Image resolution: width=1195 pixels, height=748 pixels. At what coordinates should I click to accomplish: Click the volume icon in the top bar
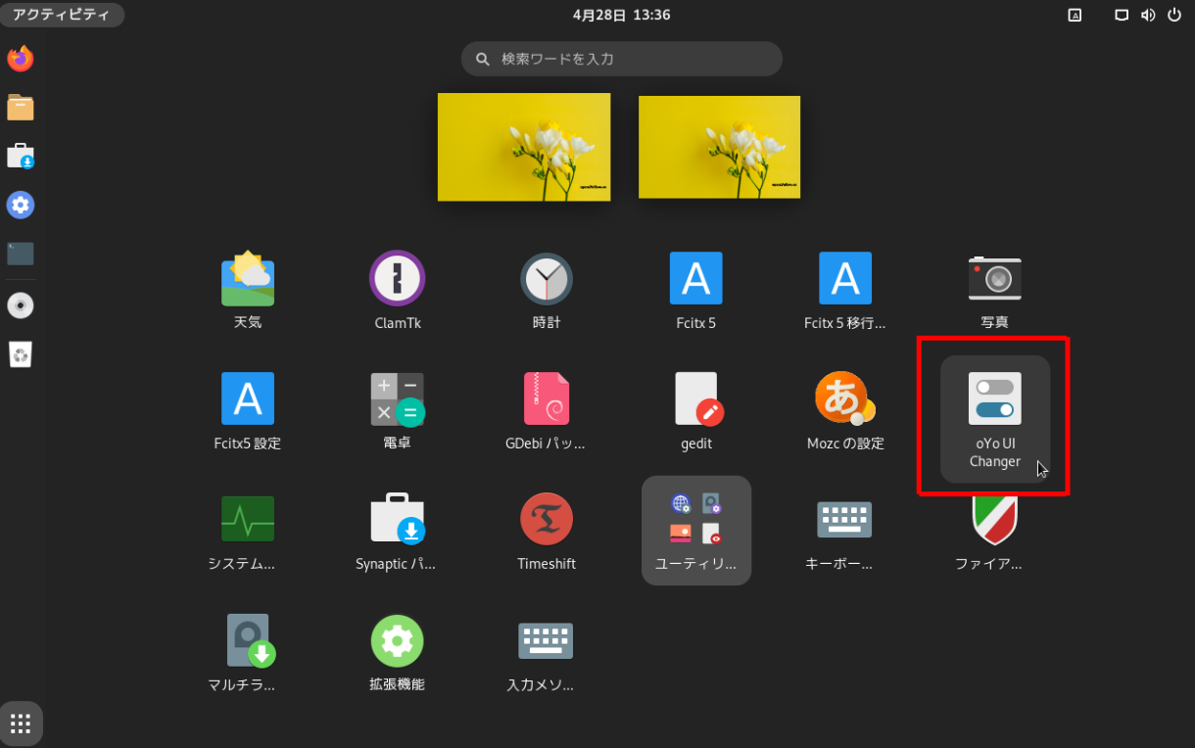1148,15
